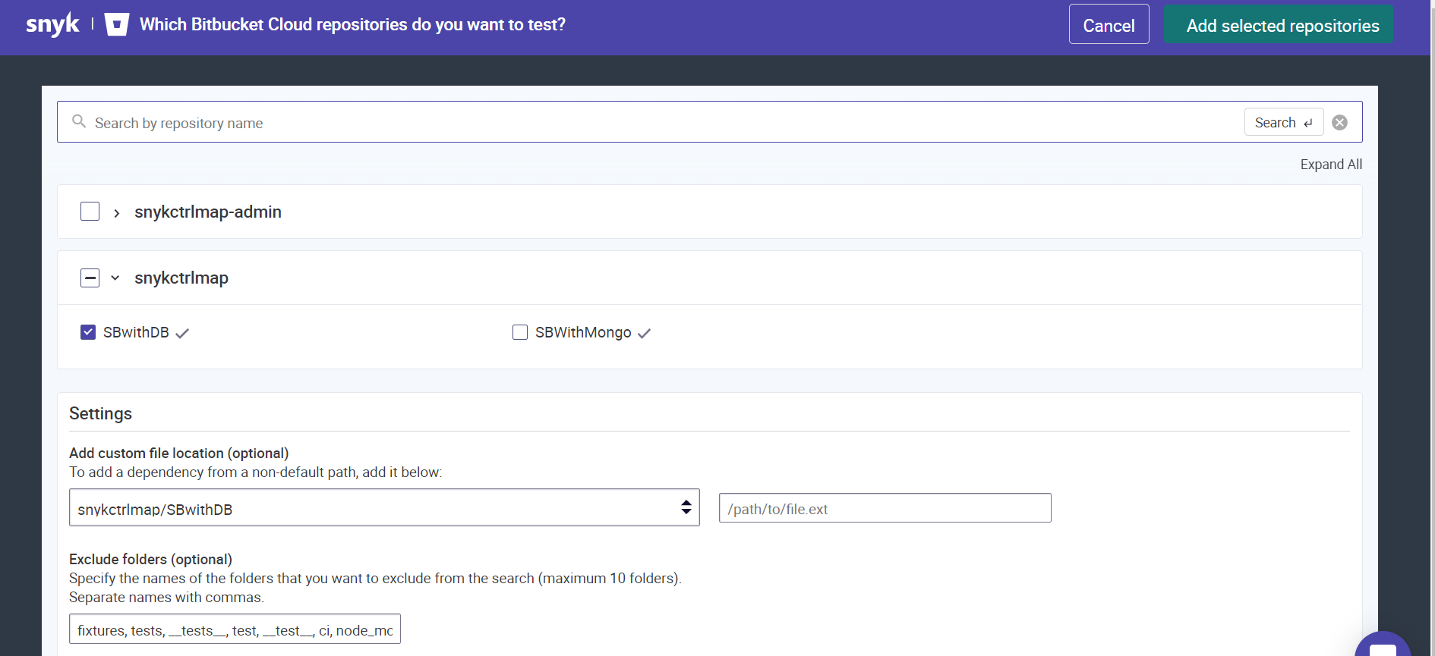Click the magnifier icon in search box

tap(79, 121)
